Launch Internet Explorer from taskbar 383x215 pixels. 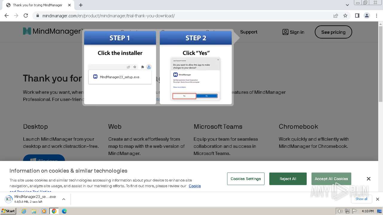tap(24, 211)
